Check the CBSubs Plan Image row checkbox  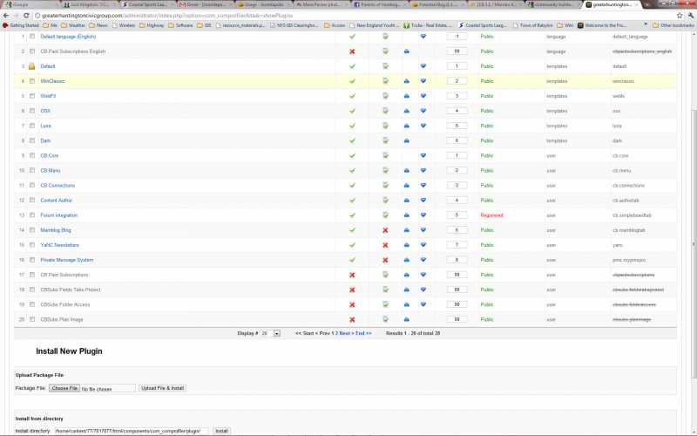point(32,319)
